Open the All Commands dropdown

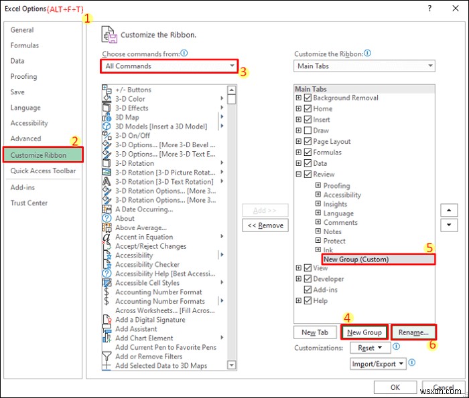point(169,66)
